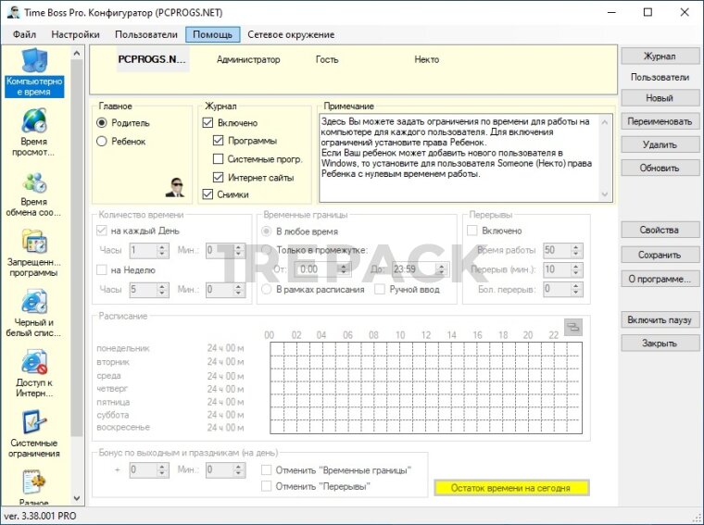Toggle the Системные прогр. checkbox
The height and width of the screenshot is (525, 704).
click(x=220, y=159)
